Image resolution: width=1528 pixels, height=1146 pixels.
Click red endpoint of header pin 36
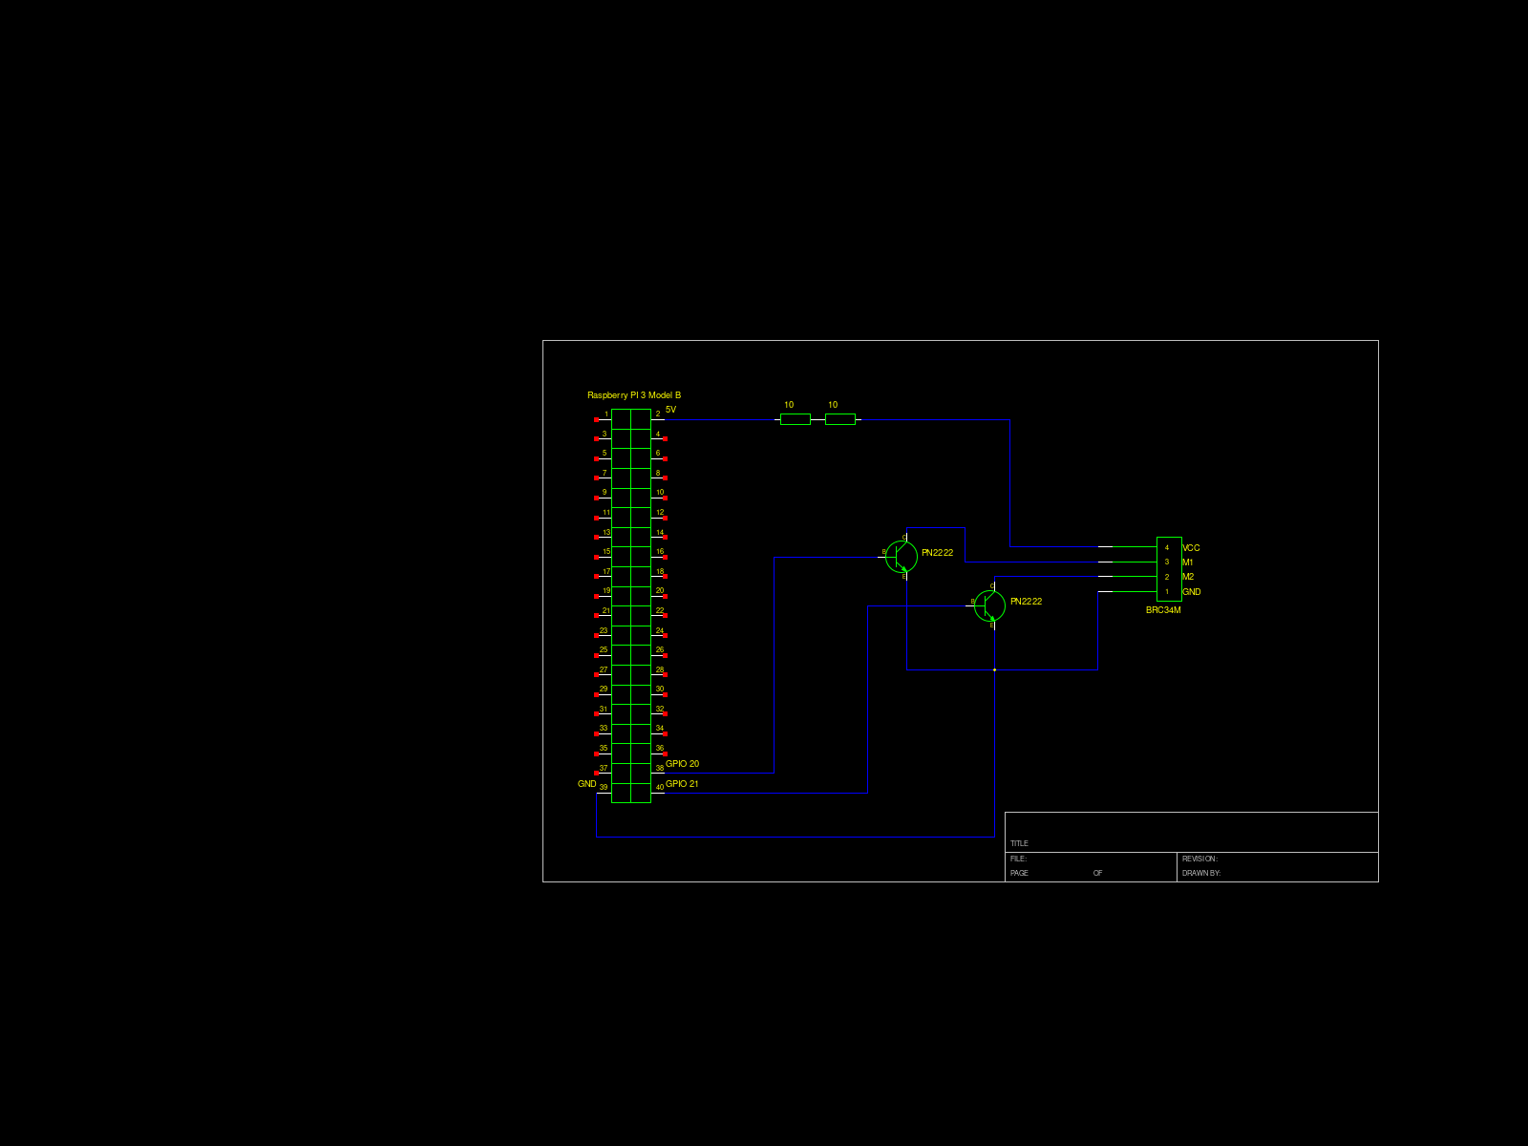click(665, 753)
